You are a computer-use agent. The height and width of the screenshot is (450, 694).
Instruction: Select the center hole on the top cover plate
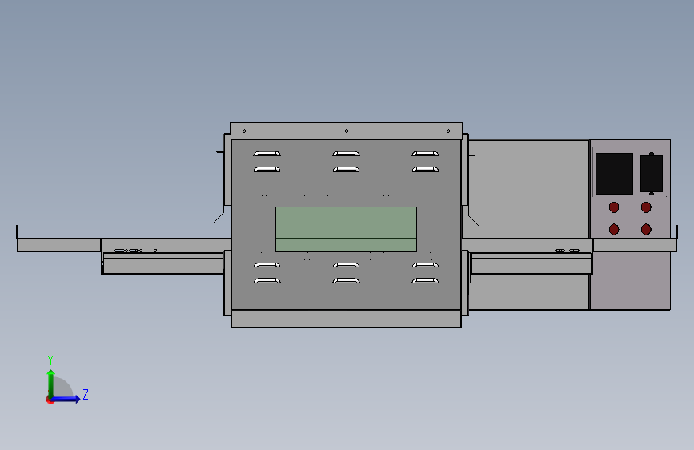coord(347,131)
